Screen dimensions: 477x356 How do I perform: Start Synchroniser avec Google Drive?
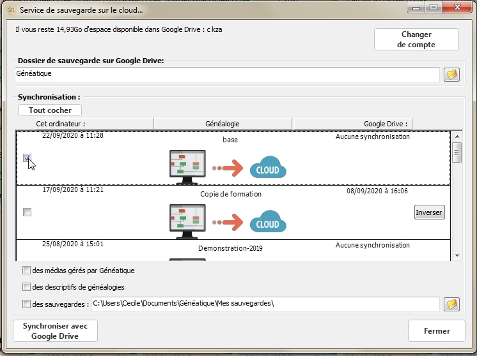[55, 331]
